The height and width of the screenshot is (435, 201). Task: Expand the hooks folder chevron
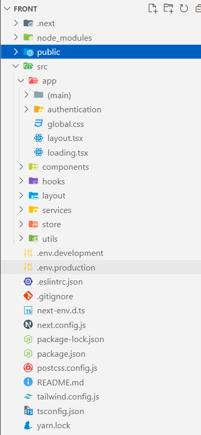click(x=21, y=181)
